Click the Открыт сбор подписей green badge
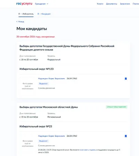This screenshot has height=156, width=139. tap(116, 107)
